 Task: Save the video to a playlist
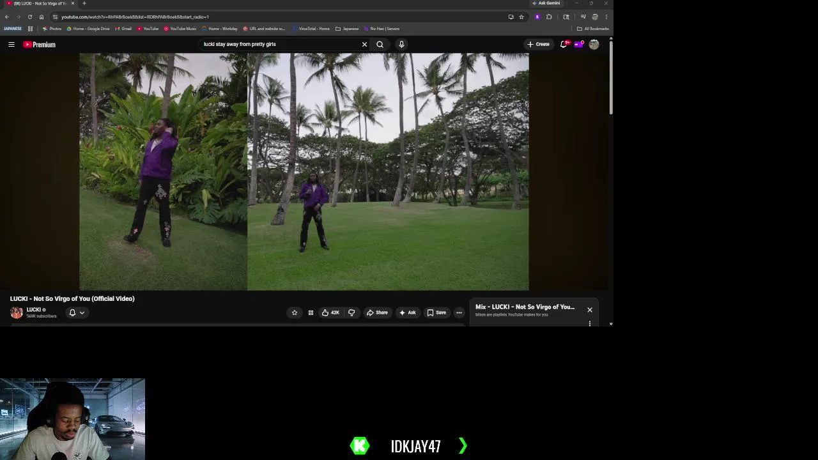(436, 312)
